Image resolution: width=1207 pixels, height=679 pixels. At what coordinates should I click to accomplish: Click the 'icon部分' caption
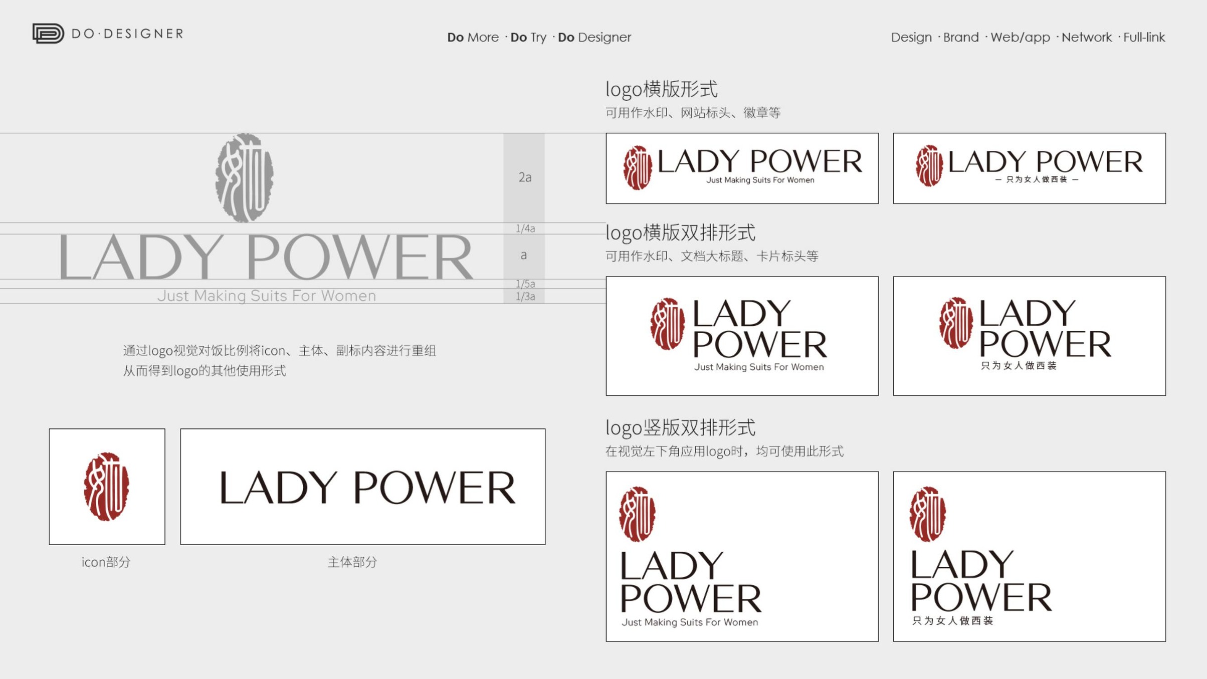[x=106, y=562]
